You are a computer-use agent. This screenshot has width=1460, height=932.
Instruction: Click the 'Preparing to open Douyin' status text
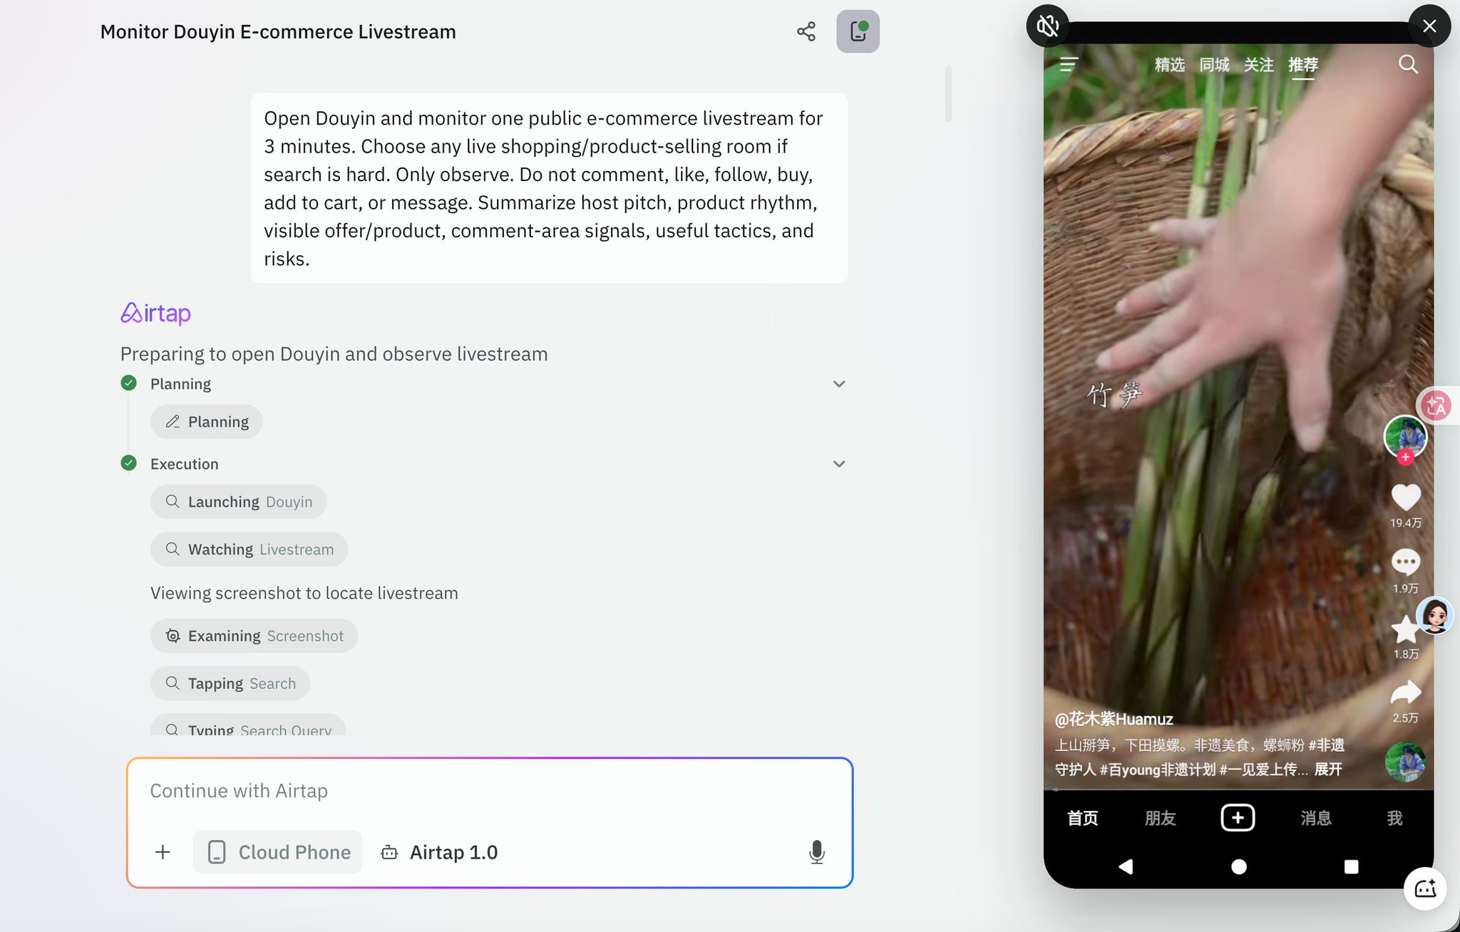[x=334, y=354]
